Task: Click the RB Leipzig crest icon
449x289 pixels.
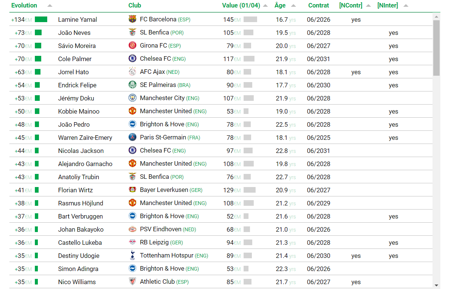Action: (132, 242)
